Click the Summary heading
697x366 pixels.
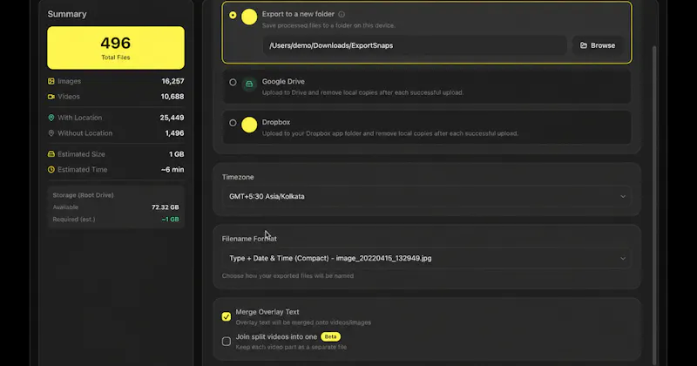pos(67,14)
